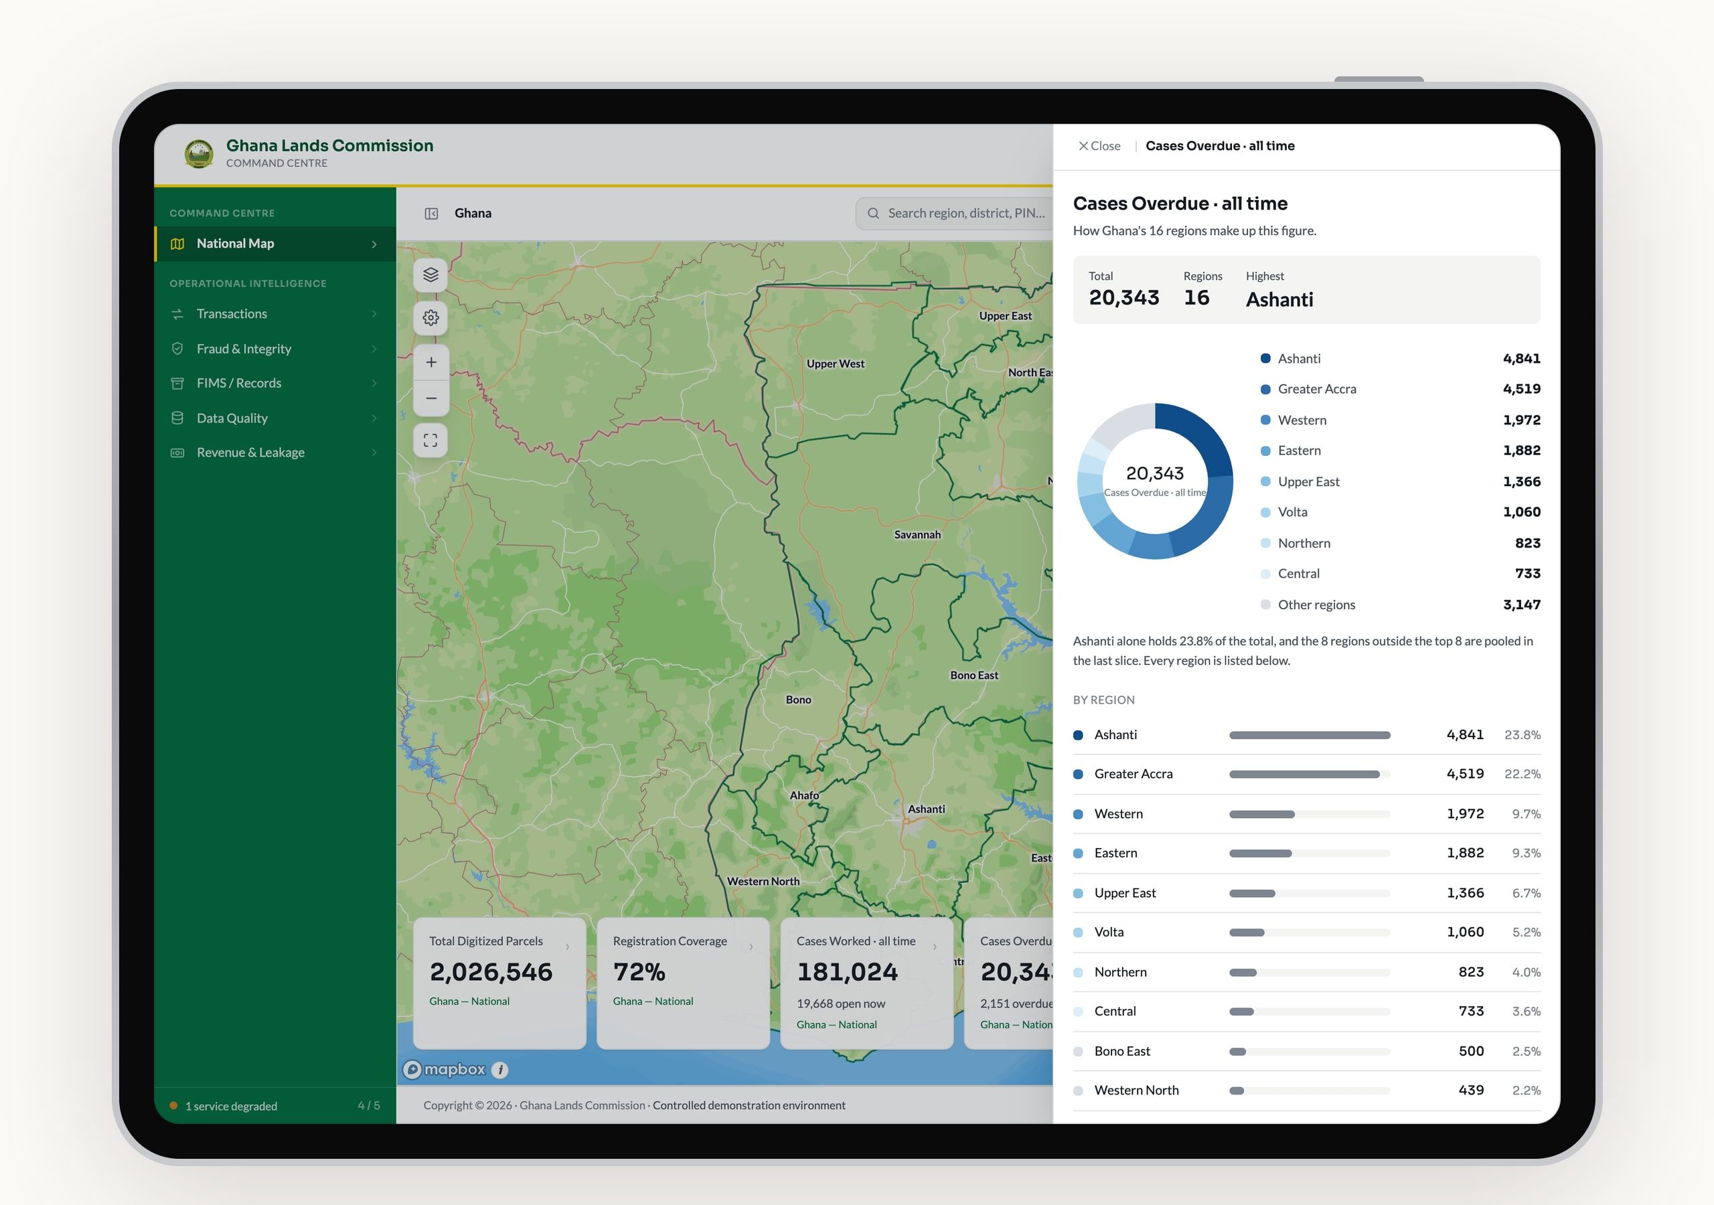This screenshot has width=1714, height=1205.
Task: Click the Bono region label on map
Action: [798, 700]
